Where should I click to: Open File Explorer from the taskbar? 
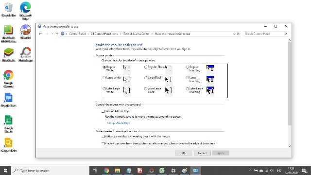pyautogui.click(x=118, y=171)
